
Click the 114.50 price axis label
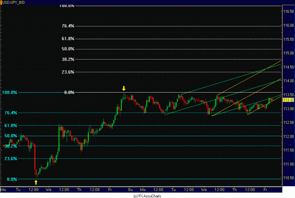tap(288, 67)
